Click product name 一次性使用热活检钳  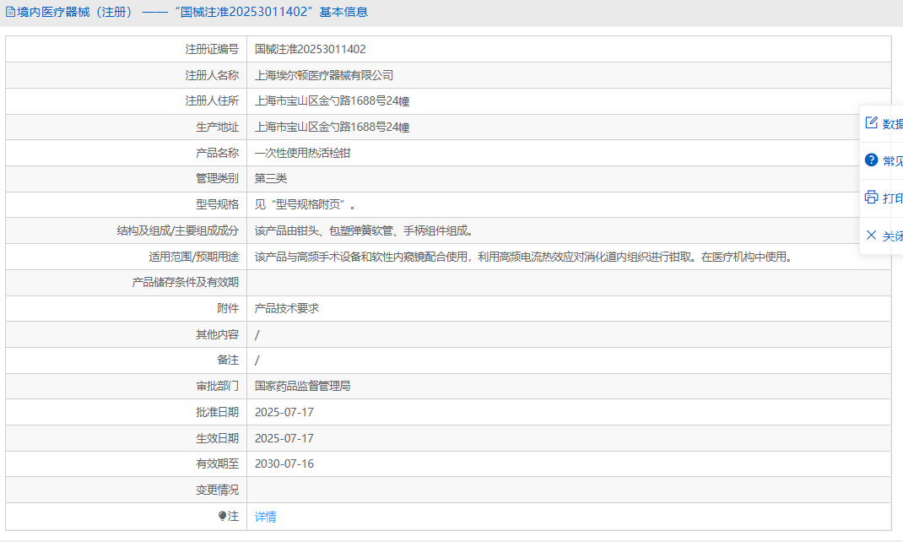click(x=302, y=153)
